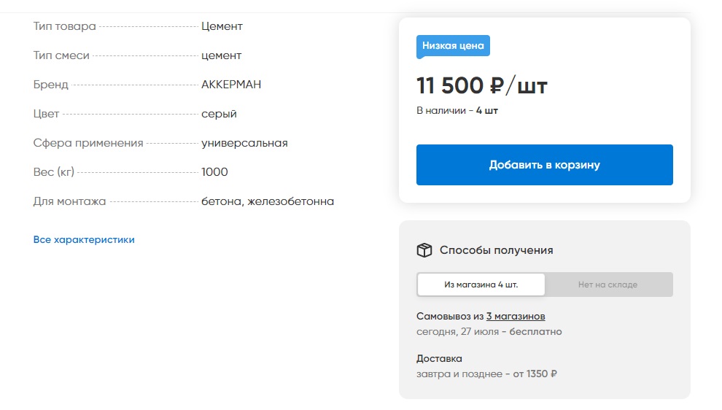This screenshot has width=722, height=410.
Task: Click the серый color value
Action: (219, 114)
